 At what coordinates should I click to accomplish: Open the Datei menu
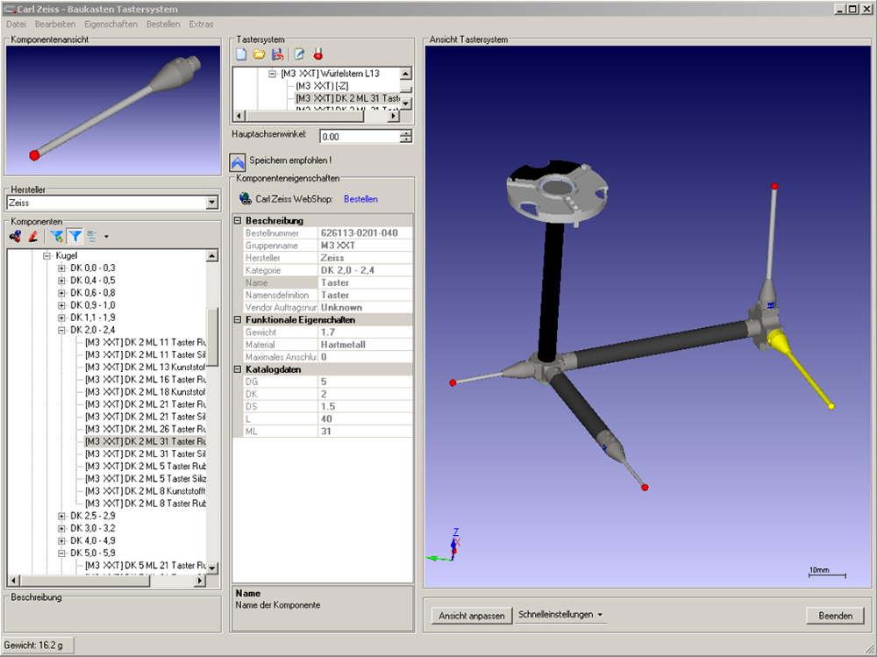point(16,24)
